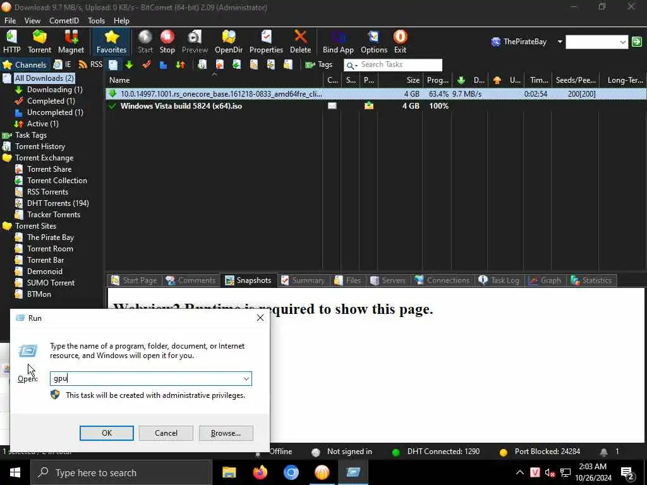Click the taskbar Type here to search box

[x=121, y=472]
